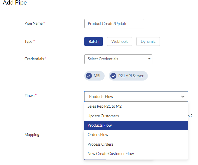Click the Mapping label
Viewport: 198px width, 165px height.
pos(32,135)
